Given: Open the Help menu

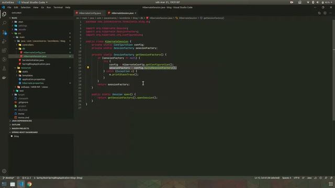Looking at the screenshot, I should tap(68, 7).
